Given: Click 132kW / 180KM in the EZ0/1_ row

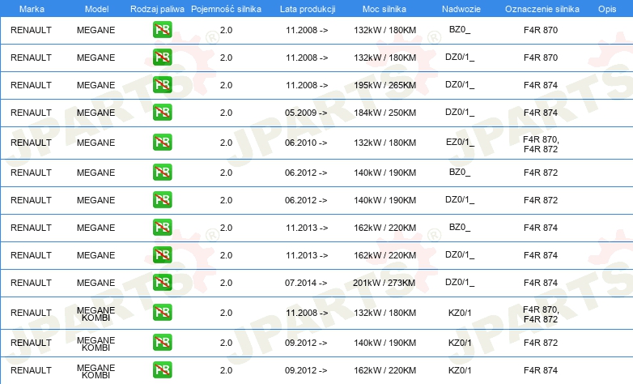Looking at the screenshot, I should coord(384,143).
